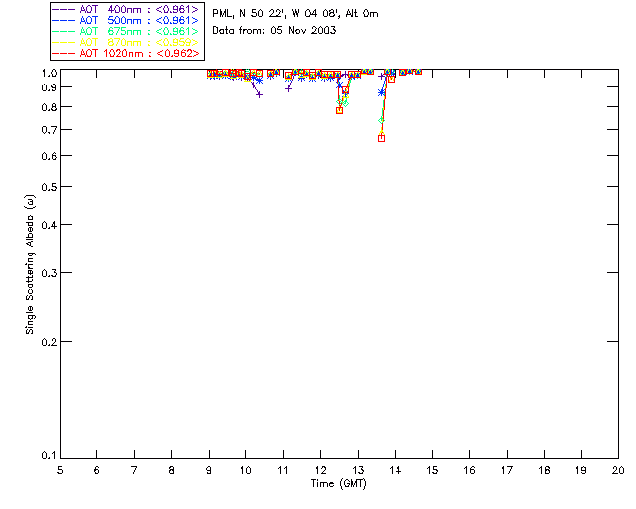Screen dimensions: 636x509
Task: Click x-axis tick label '11'
Action: tap(283, 470)
